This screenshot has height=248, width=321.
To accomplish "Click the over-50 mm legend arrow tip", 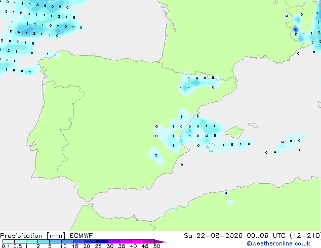I will pyautogui.click(x=160, y=241).
